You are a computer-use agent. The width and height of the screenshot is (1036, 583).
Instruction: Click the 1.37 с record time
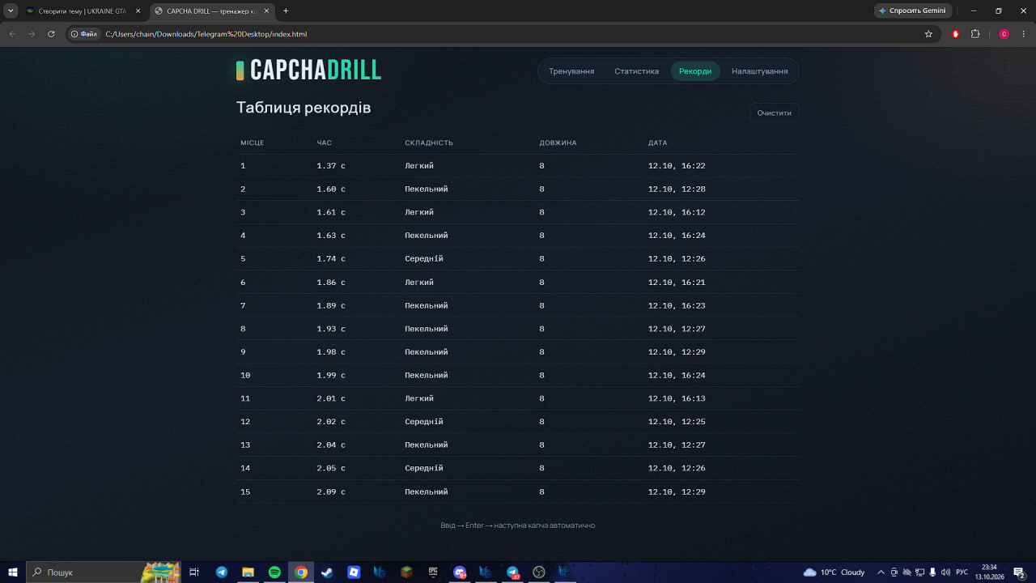331,166
